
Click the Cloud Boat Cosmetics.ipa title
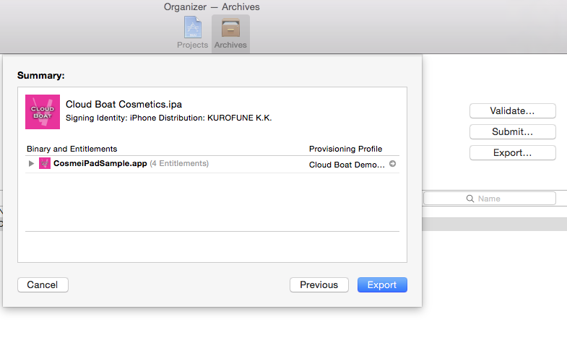coord(124,105)
